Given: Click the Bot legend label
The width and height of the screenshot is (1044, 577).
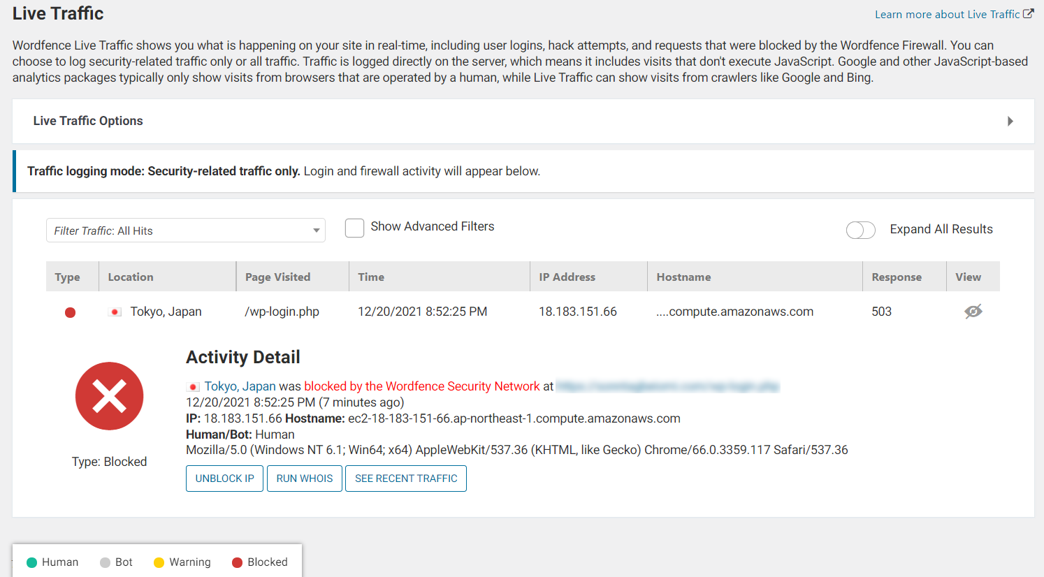Looking at the screenshot, I should 124,562.
